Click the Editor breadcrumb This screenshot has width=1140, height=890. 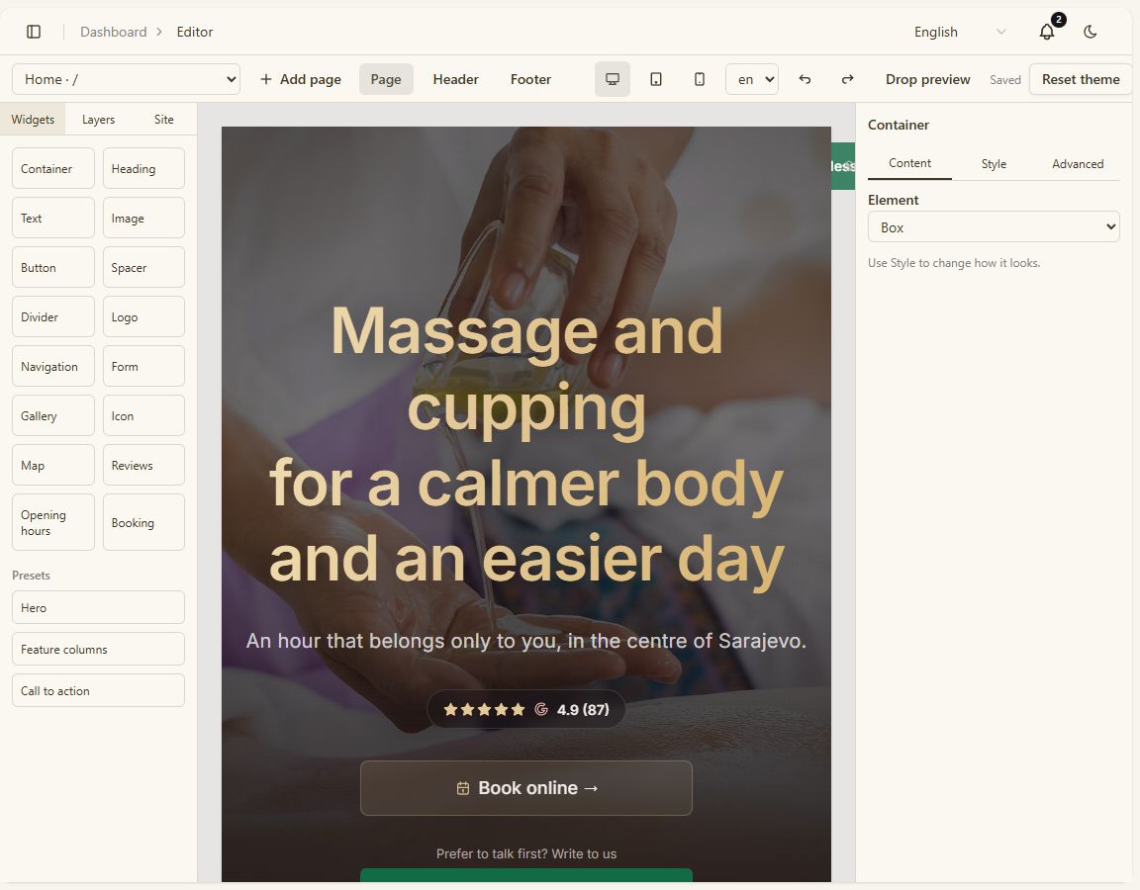[195, 32]
